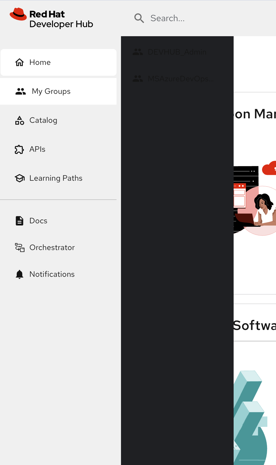Screen dimensions: 276x465
Task: Click the Orchestrator workflow icon
Action: (20, 248)
